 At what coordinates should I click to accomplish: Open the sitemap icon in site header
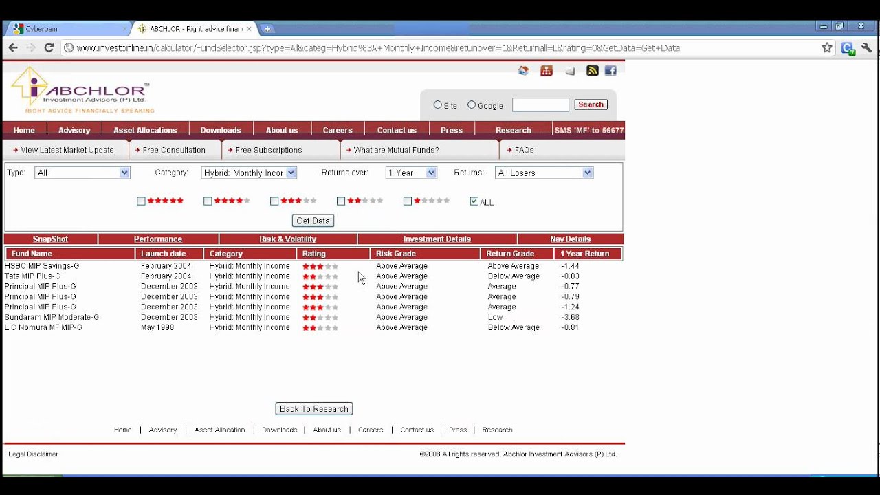pyautogui.click(x=547, y=70)
